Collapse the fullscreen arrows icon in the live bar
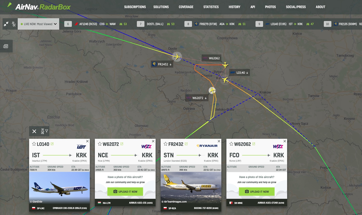362x215 pixels. pyautogui.click(x=6, y=24)
